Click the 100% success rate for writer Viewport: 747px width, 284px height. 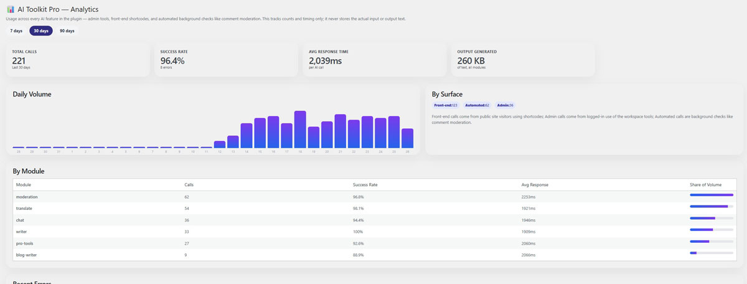click(x=358, y=232)
